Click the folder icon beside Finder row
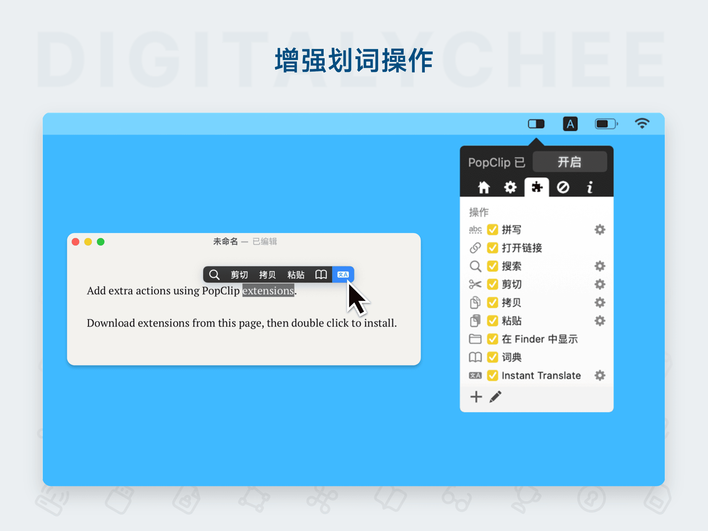The image size is (708, 531). pos(475,339)
